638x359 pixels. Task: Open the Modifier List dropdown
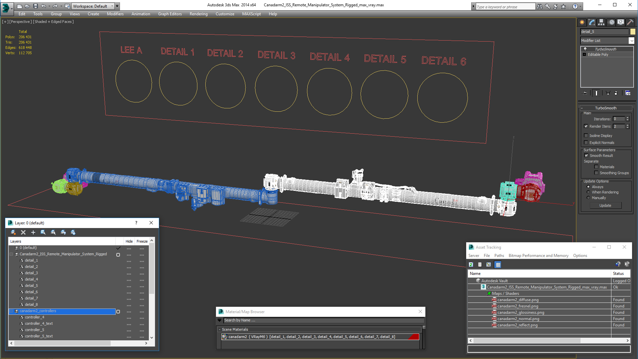[607, 41]
